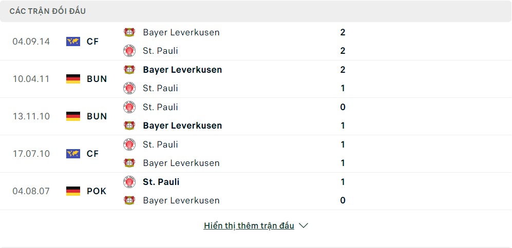Click the 13.11.10 match date
The width and height of the screenshot is (512, 248).
click(x=31, y=116)
